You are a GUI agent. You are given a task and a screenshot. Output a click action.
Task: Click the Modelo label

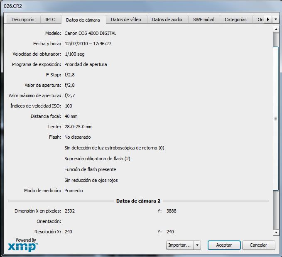[53, 33]
